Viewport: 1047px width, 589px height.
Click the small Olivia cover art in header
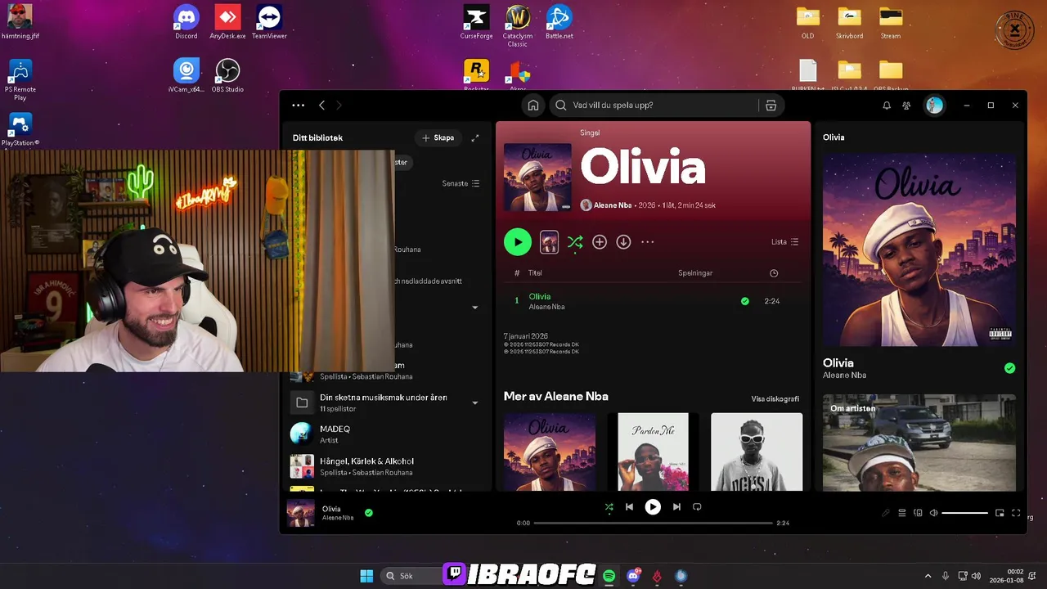537,178
